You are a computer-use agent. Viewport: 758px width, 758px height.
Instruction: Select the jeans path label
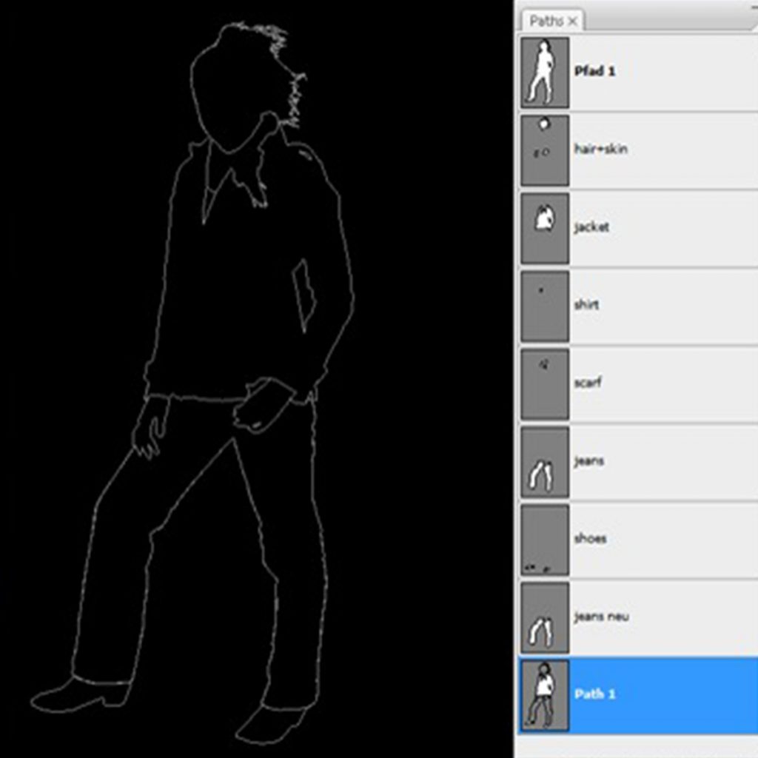coord(589,461)
